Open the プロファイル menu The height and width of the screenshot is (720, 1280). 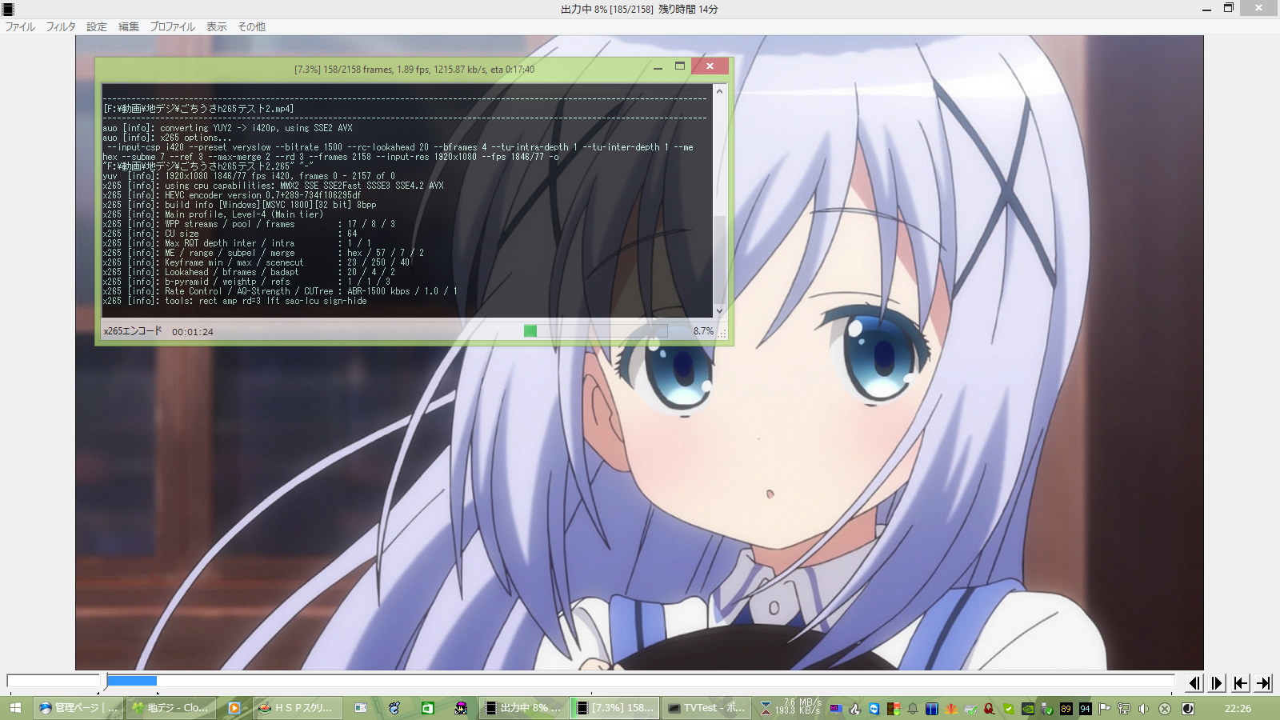click(172, 26)
